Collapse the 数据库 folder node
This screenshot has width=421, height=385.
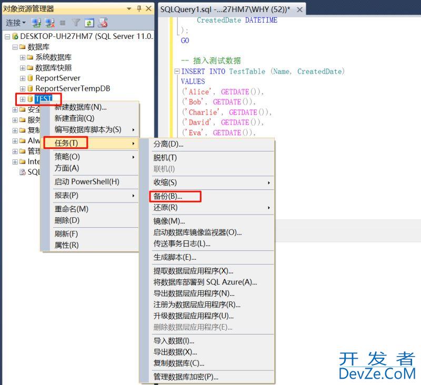point(15,47)
